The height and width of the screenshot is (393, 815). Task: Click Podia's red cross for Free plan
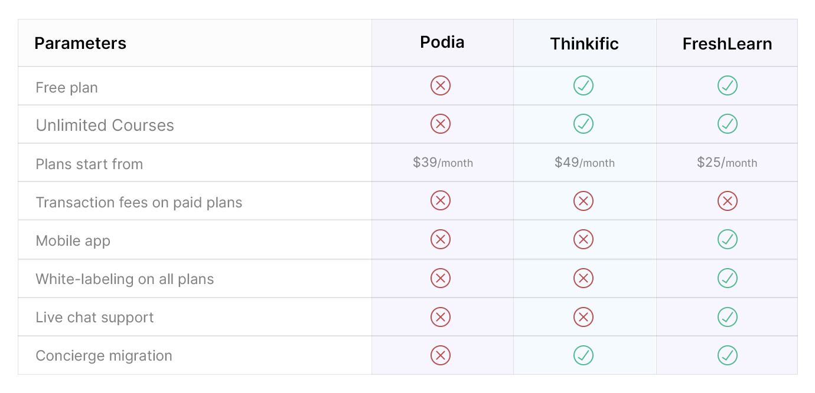[x=441, y=86]
